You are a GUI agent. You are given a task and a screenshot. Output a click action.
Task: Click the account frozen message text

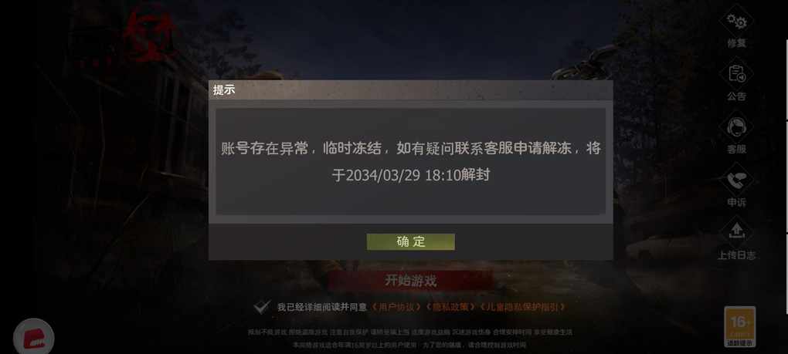pos(410,161)
